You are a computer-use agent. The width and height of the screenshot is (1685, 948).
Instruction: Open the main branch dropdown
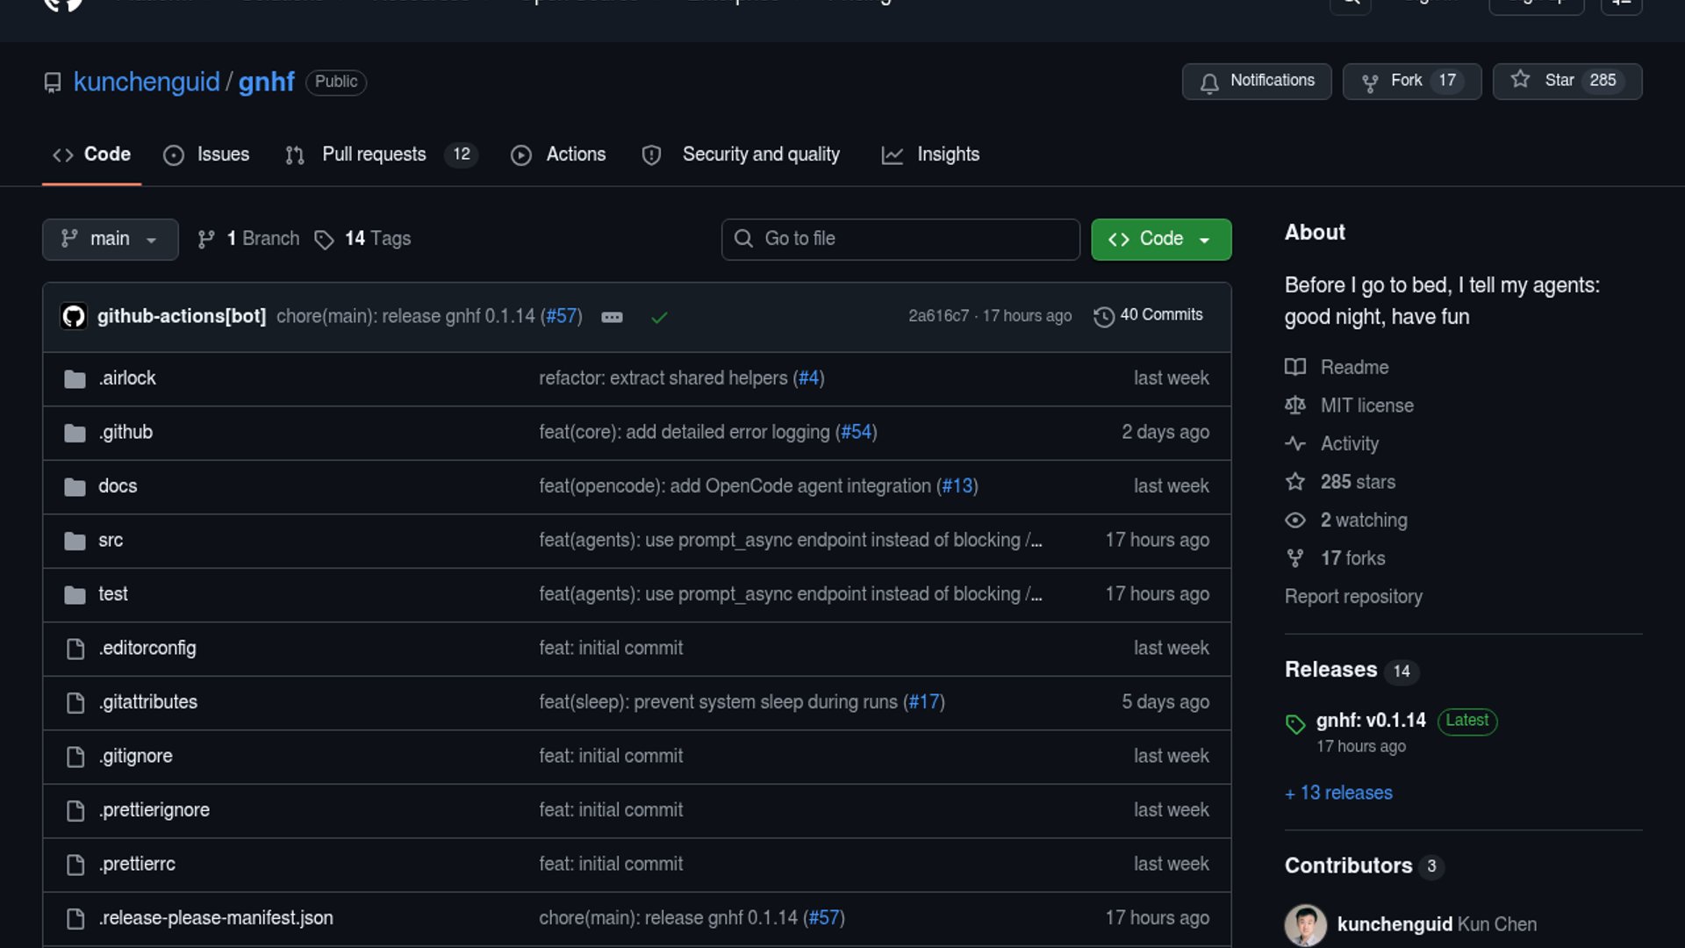110,239
